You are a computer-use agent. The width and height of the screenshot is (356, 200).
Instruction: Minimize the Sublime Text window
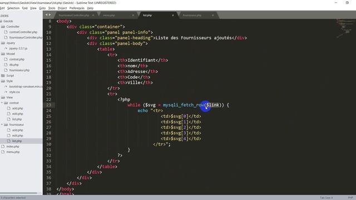pyautogui.click(x=336, y=3)
